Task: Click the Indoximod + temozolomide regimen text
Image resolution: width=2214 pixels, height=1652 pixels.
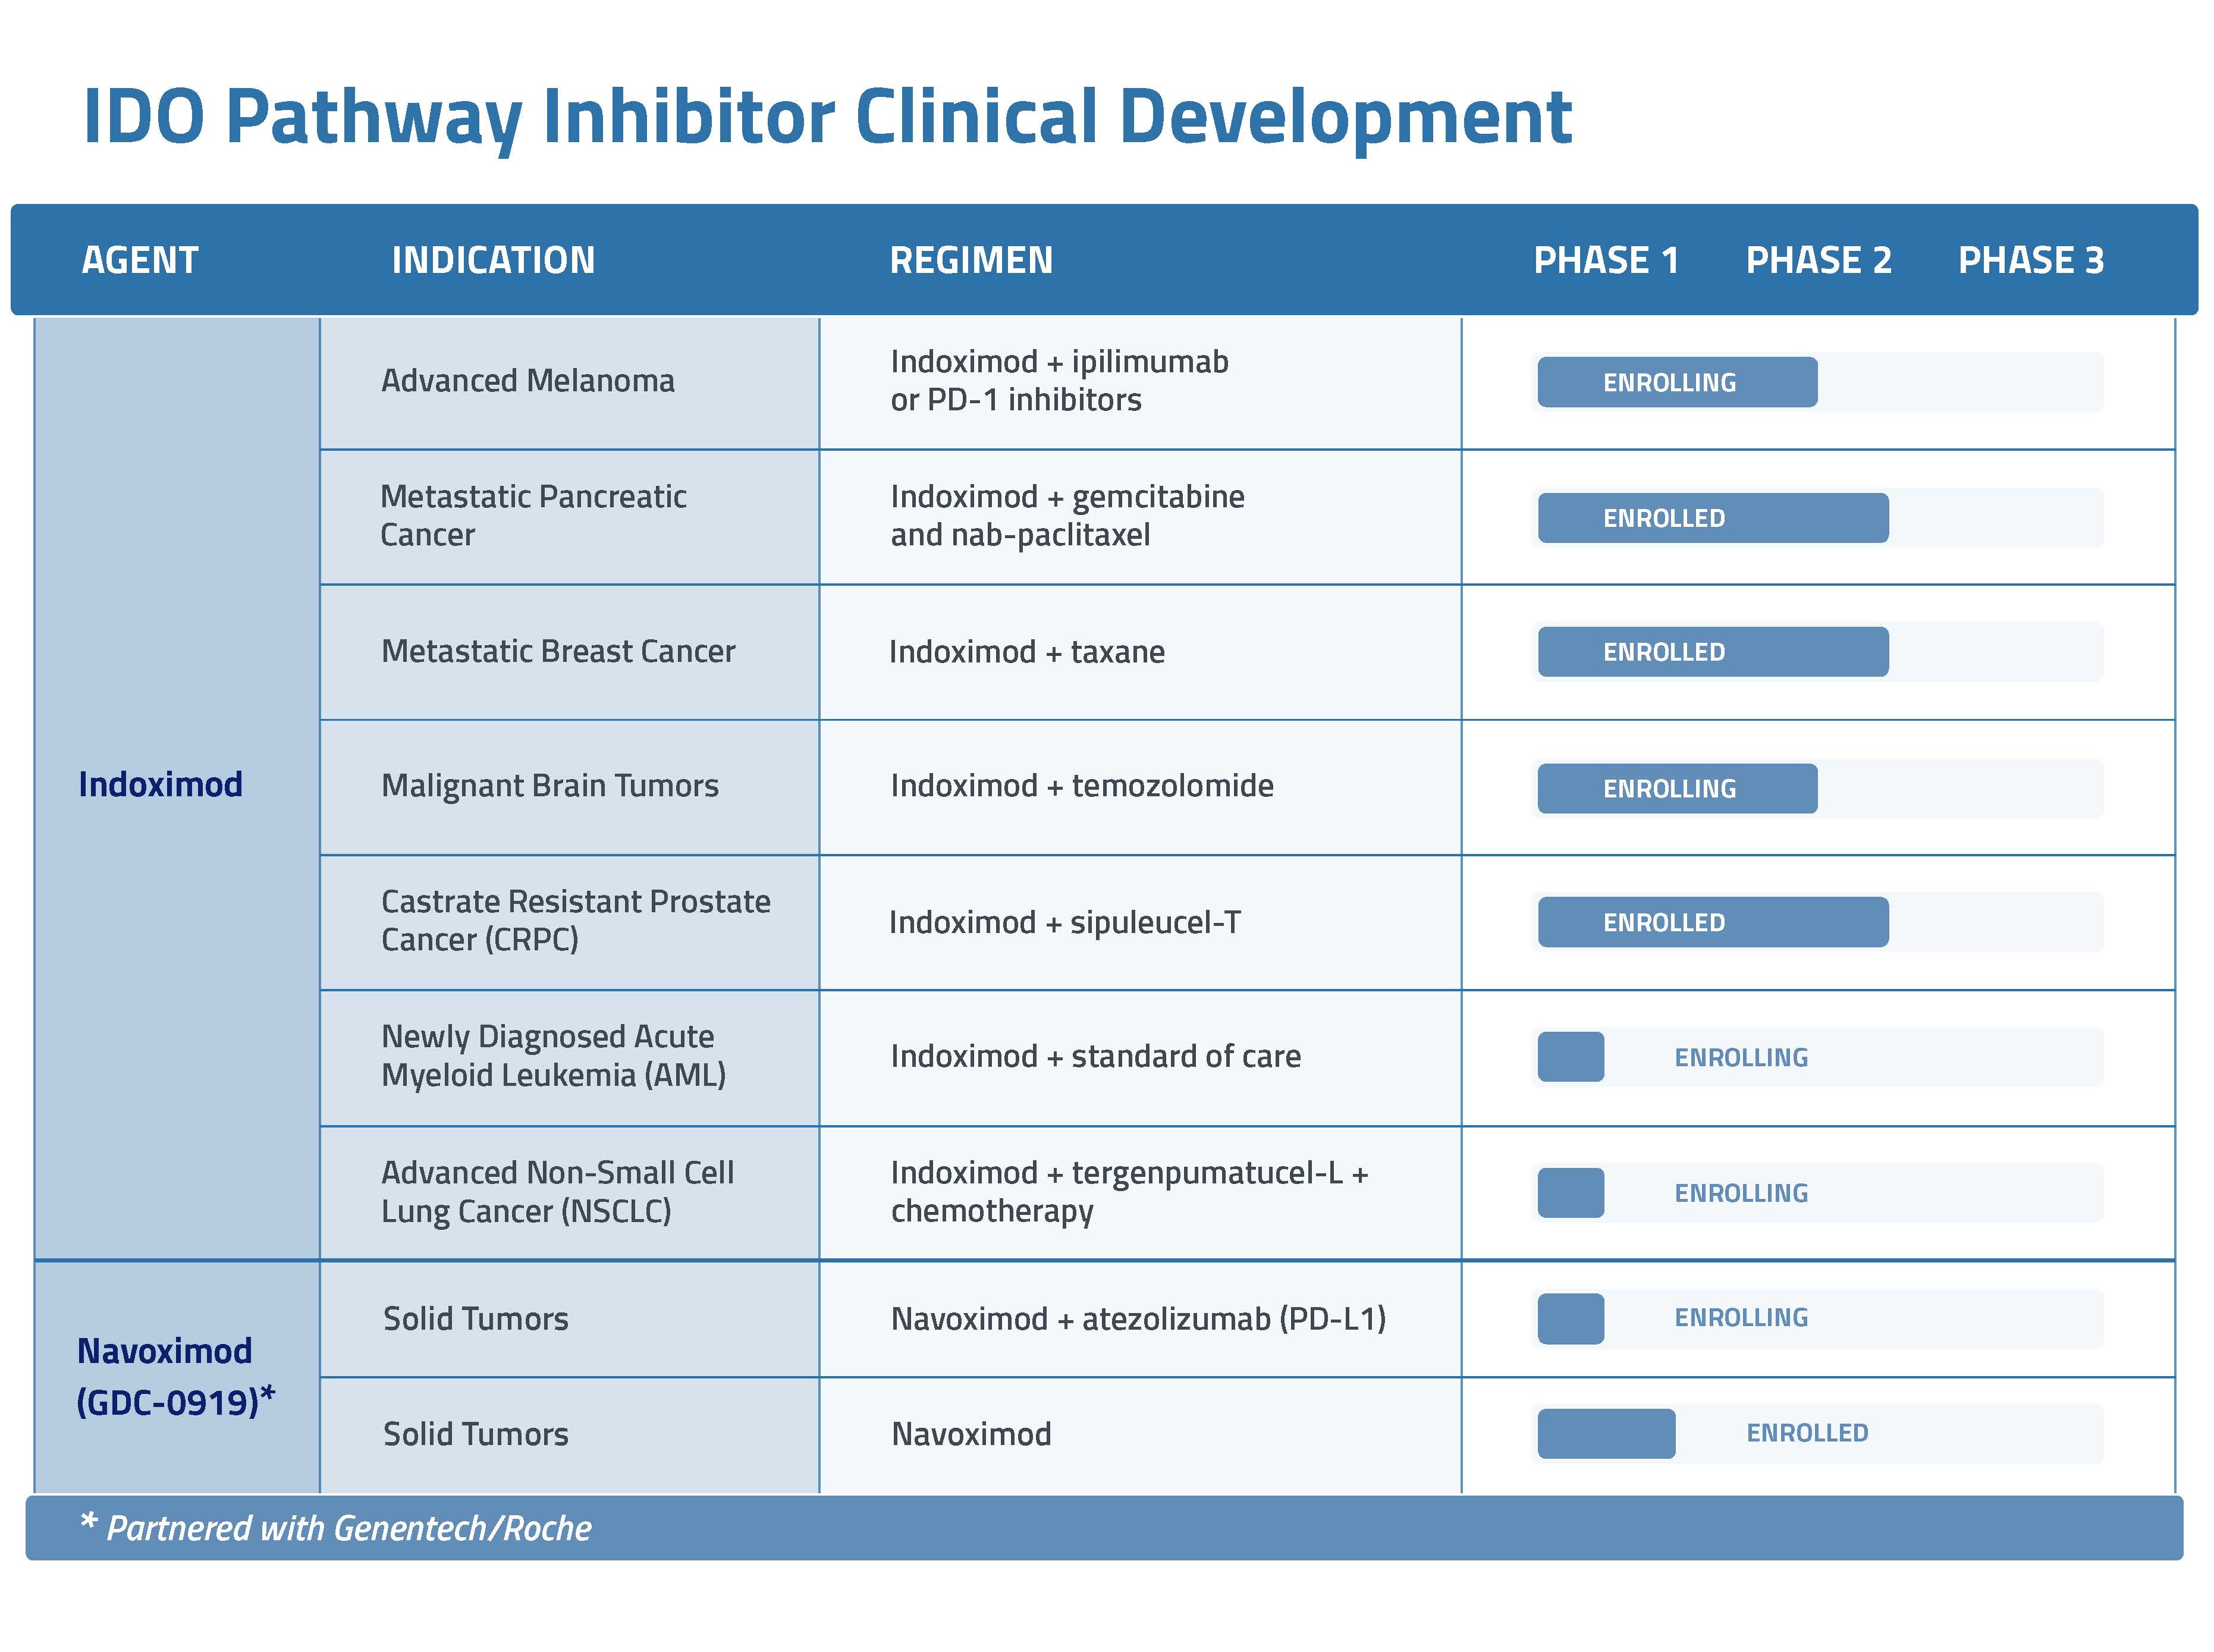Action: [1081, 786]
